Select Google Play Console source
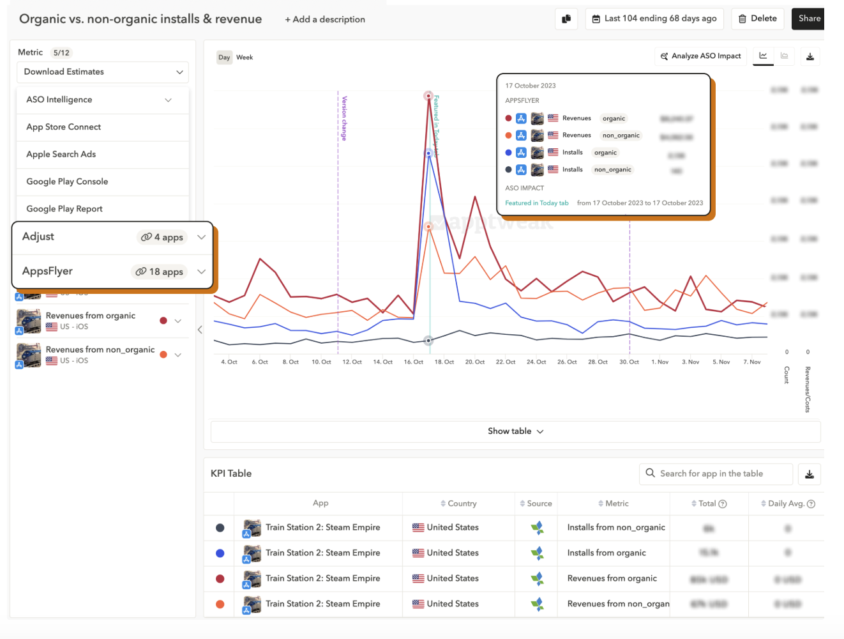This screenshot has height=639, width=844. tap(103, 181)
